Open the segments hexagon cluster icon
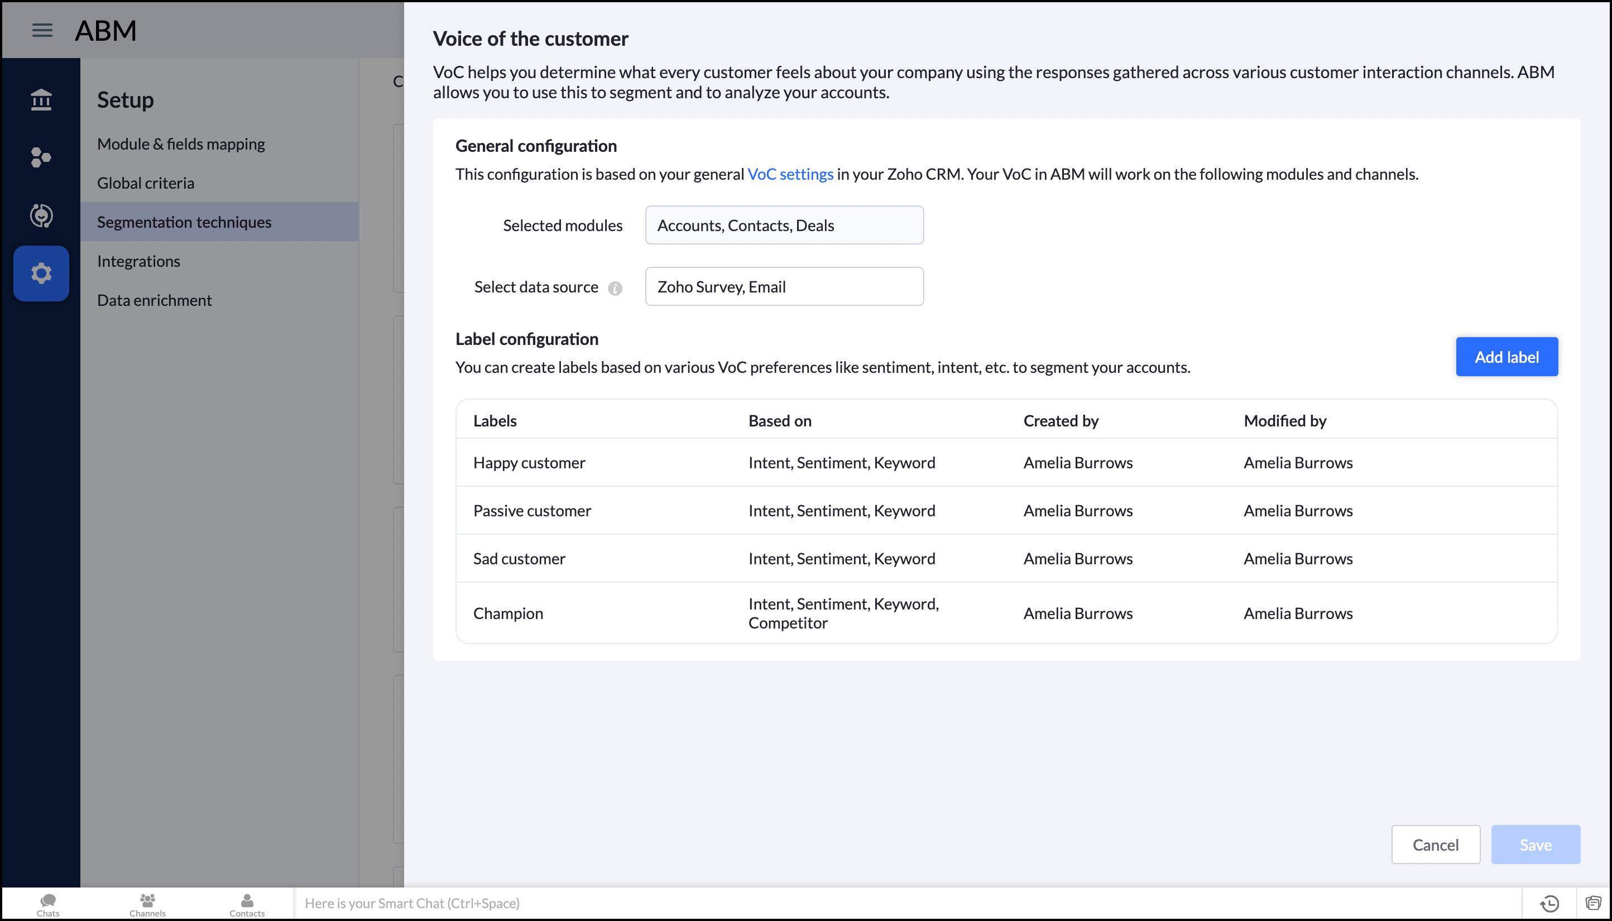Viewport: 1612px width, 921px height. (x=41, y=157)
